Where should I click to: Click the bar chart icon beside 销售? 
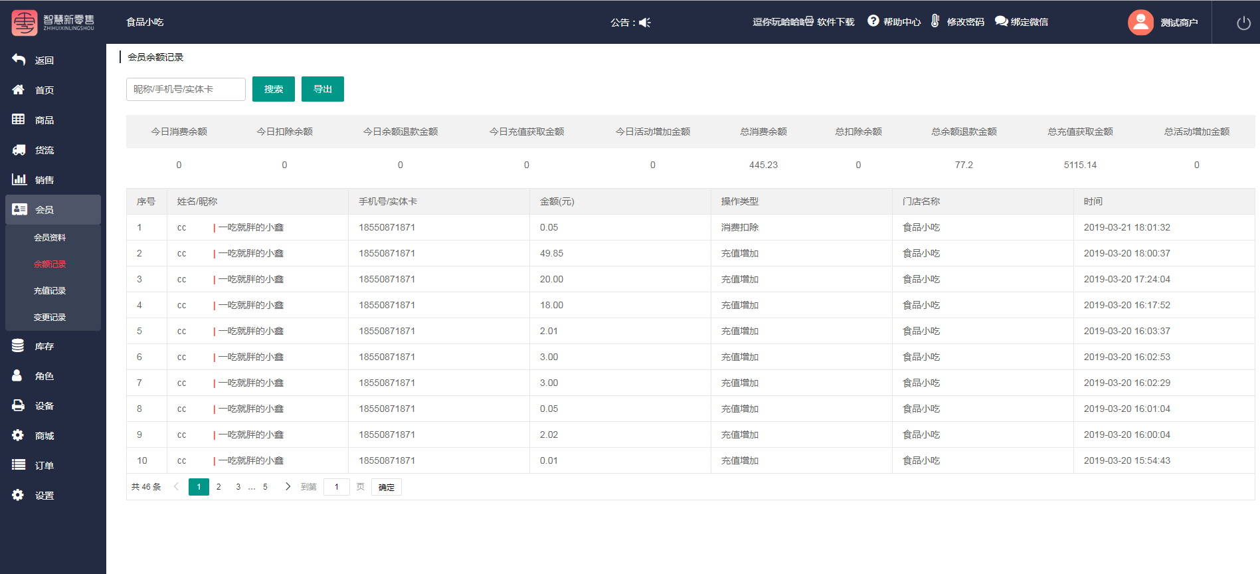point(19,179)
